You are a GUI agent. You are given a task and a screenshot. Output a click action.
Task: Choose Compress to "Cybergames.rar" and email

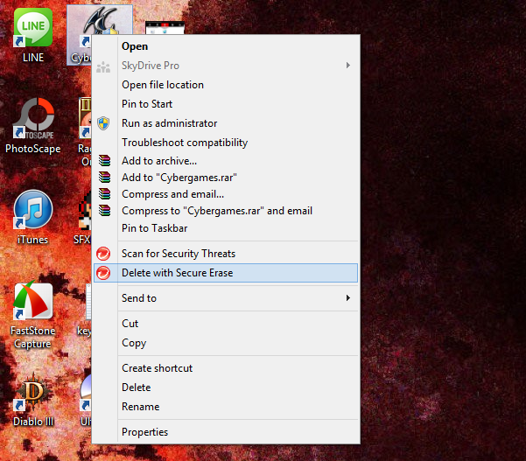[226, 211]
